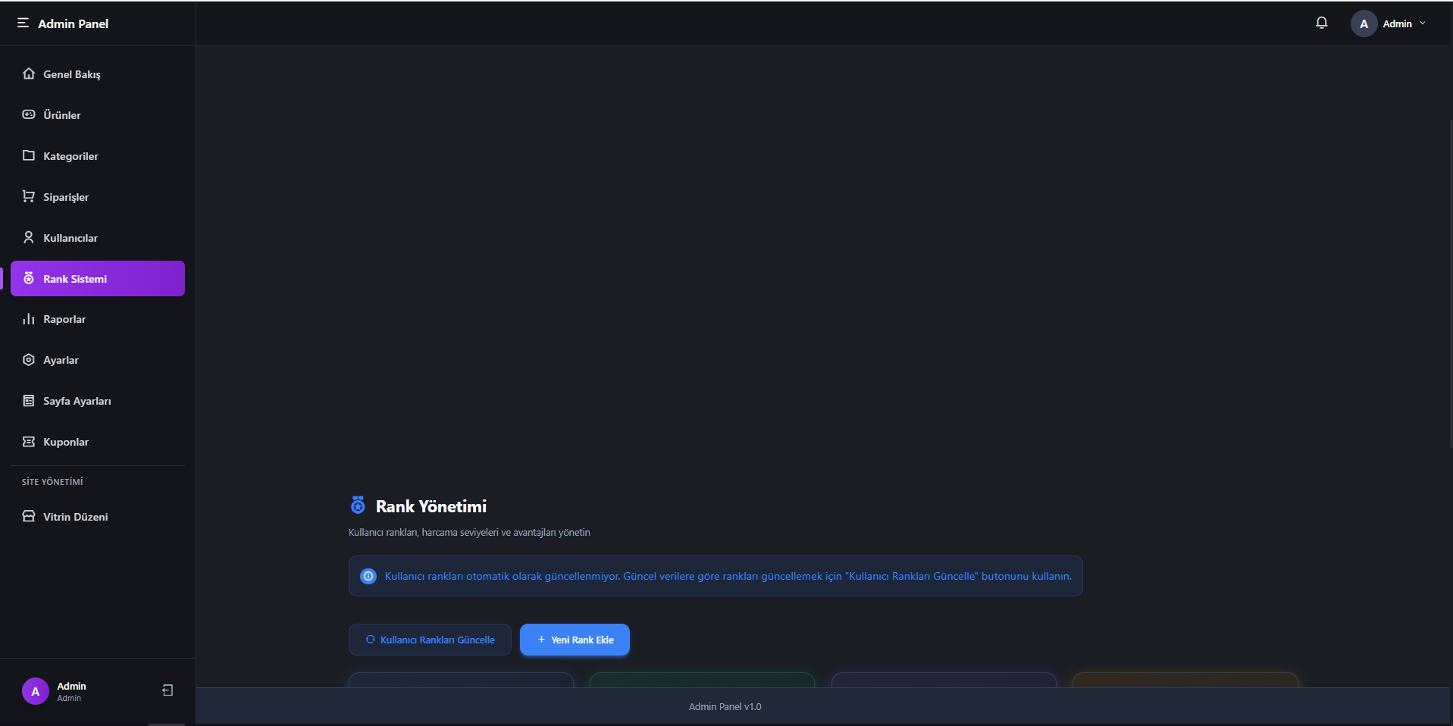Click the info icon in the alert banner

(x=368, y=576)
